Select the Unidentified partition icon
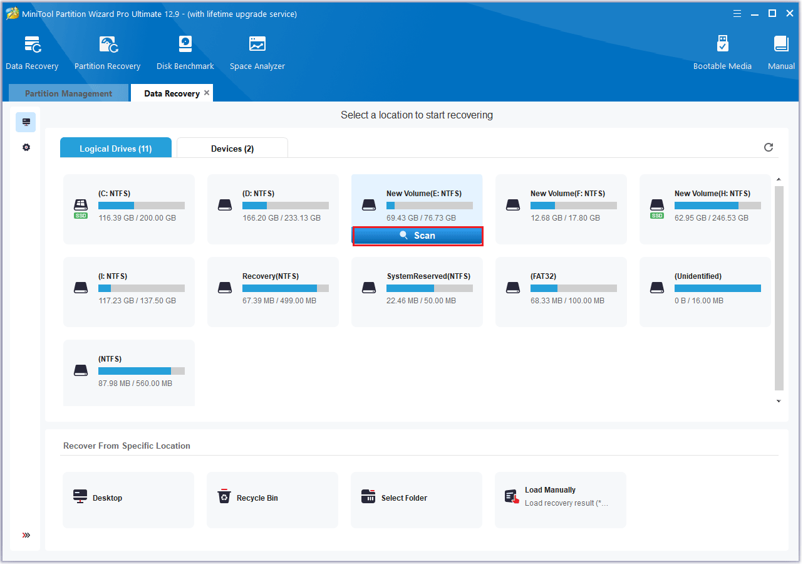This screenshot has height=564, width=803. 657,288
